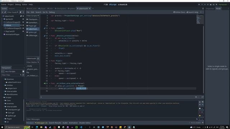Focus the Filter Nodes search field
Viewport: 230px width, 129px height.
tap(13, 12)
